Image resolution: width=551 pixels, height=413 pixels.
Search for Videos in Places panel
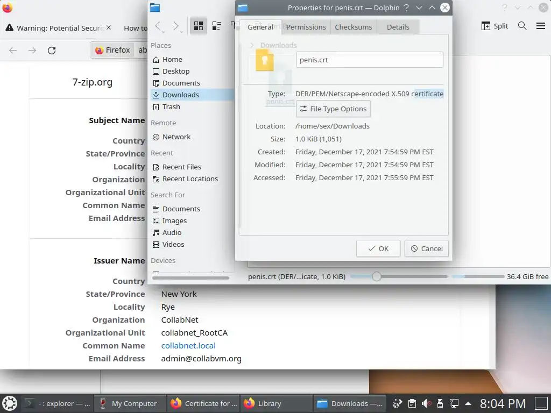coord(191,245)
